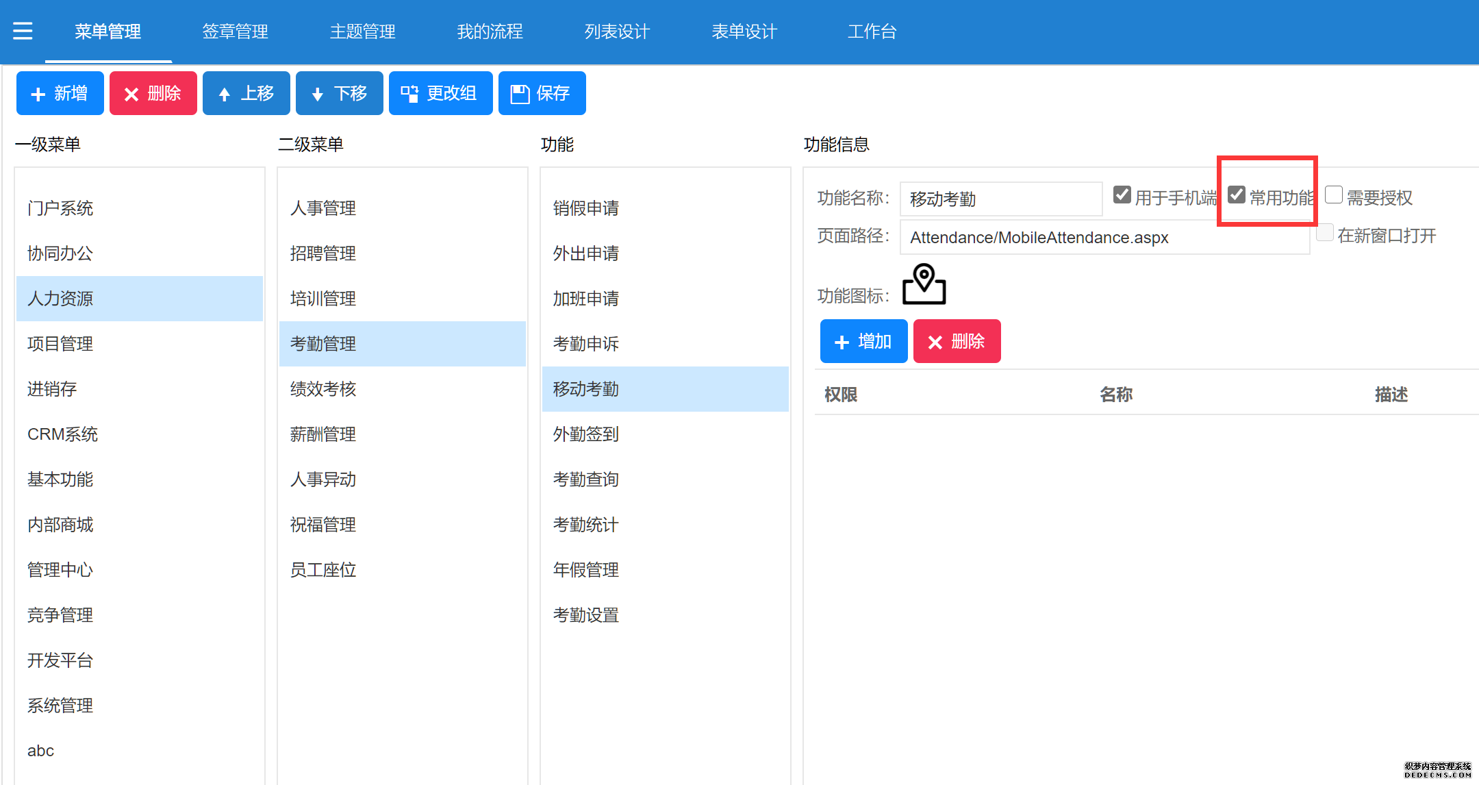Open the 表单设计 tab
The height and width of the screenshot is (785, 1479).
click(x=745, y=32)
